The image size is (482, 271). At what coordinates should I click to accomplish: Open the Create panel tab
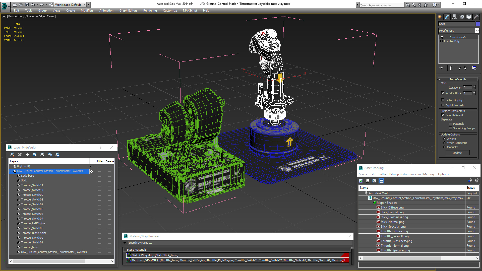click(440, 17)
